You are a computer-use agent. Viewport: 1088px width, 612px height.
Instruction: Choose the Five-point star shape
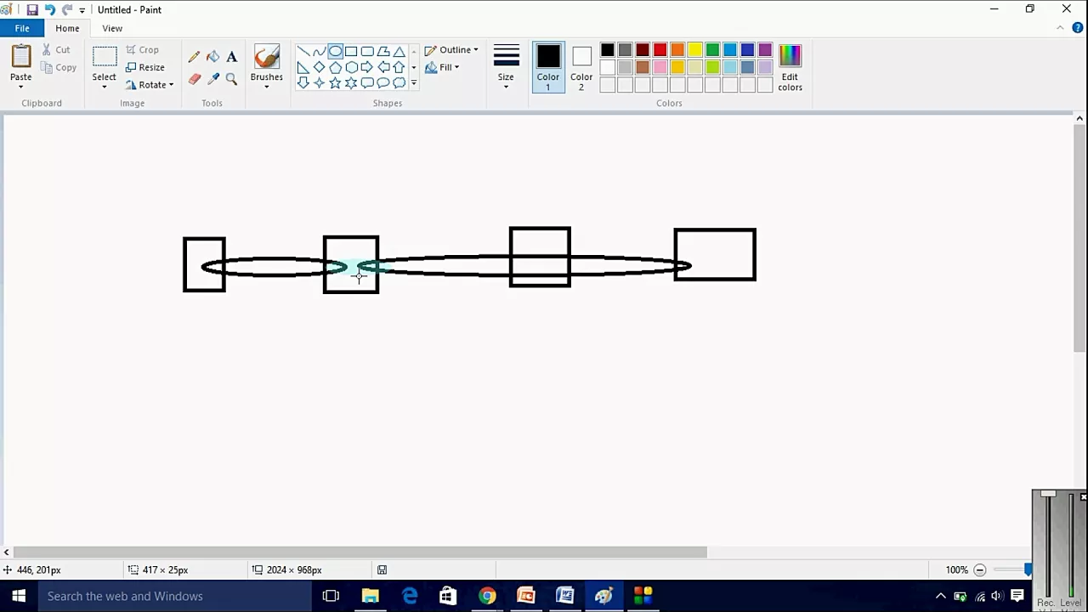[335, 82]
